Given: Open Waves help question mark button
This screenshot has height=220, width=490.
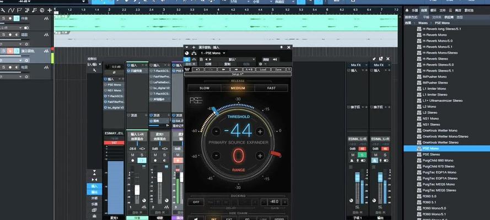Looking at the screenshot, I should tap(289, 69).
